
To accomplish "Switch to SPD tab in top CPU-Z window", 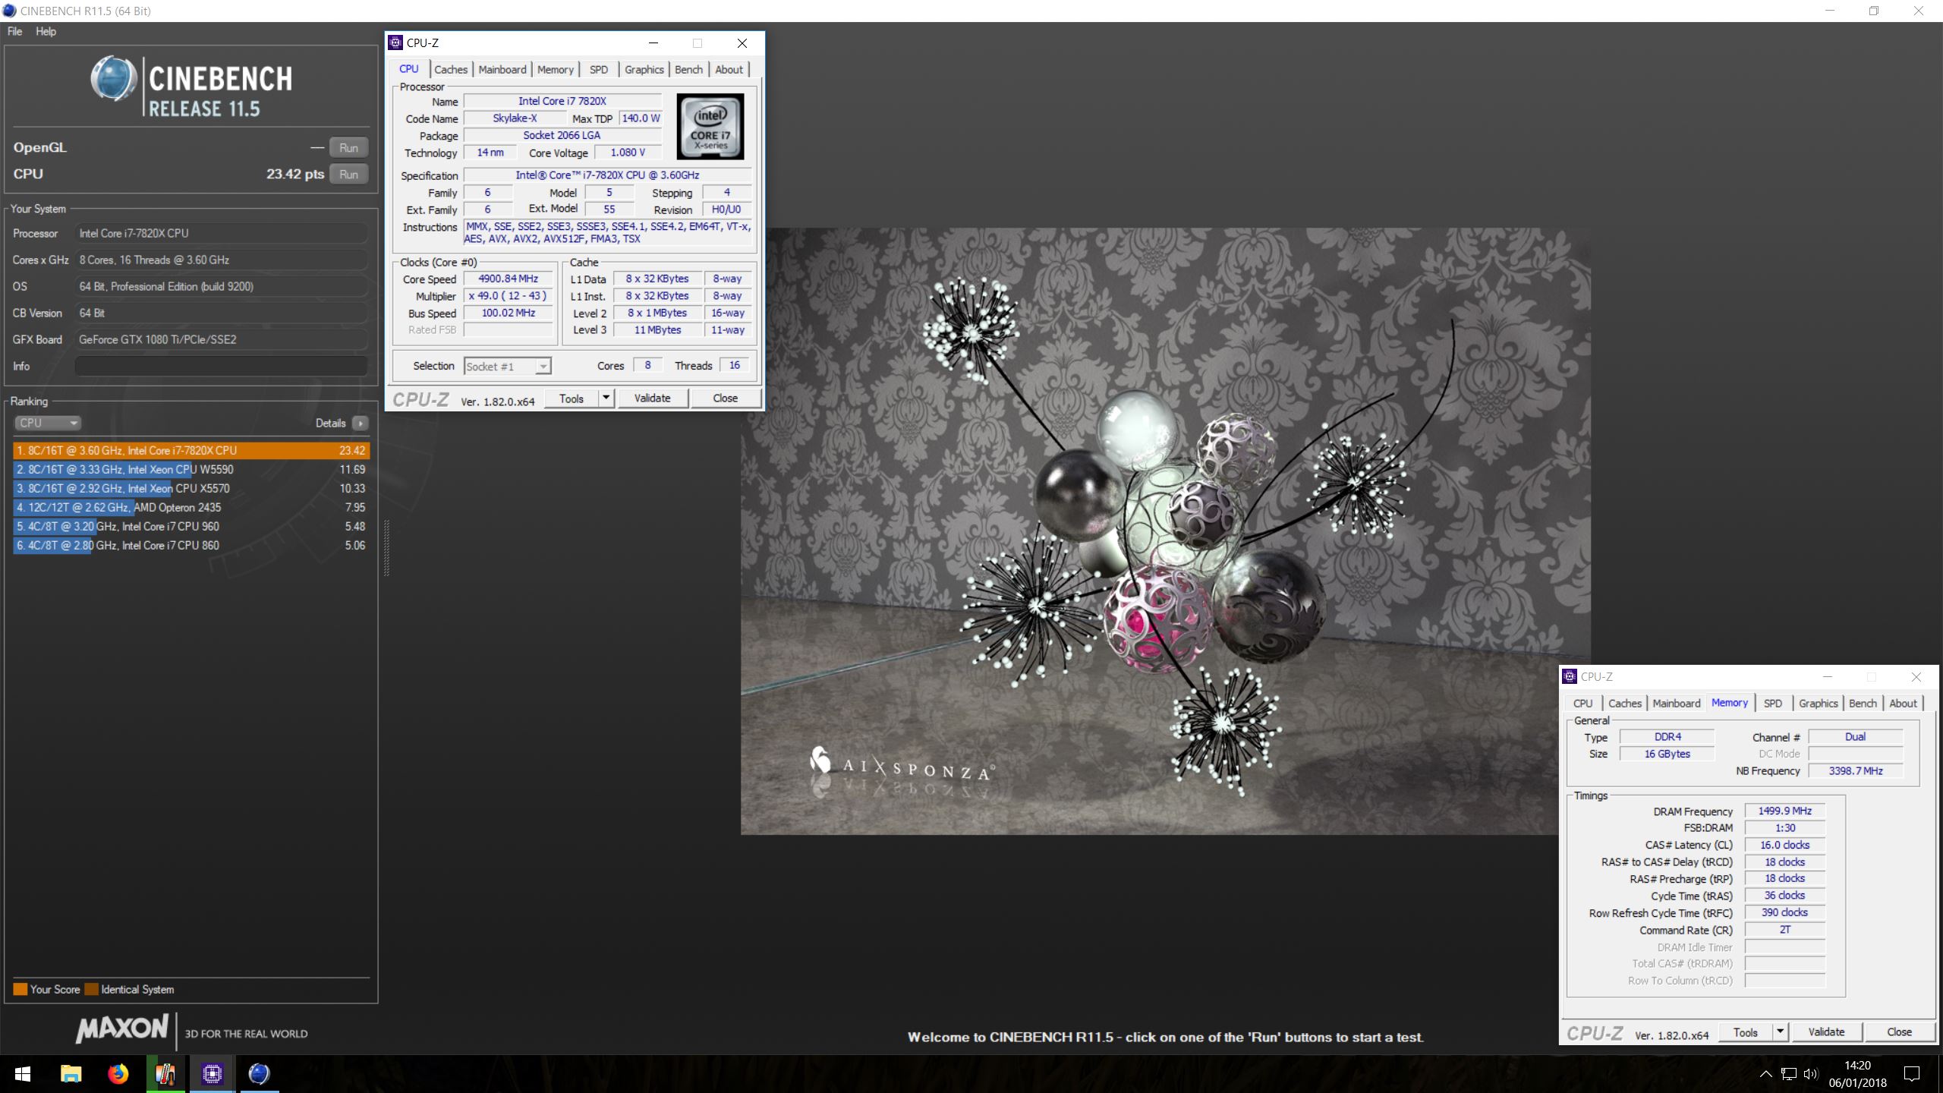I will 598,69.
